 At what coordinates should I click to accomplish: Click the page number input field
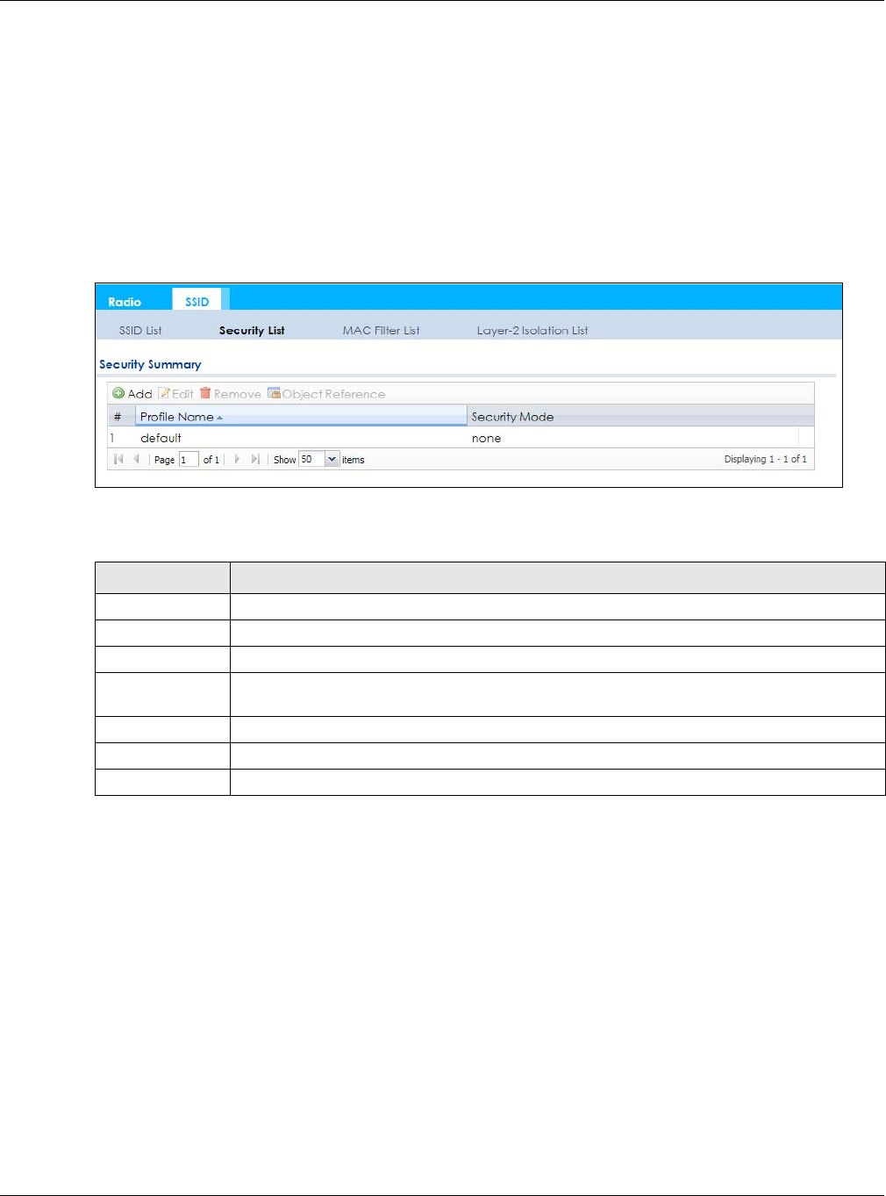[x=189, y=459]
